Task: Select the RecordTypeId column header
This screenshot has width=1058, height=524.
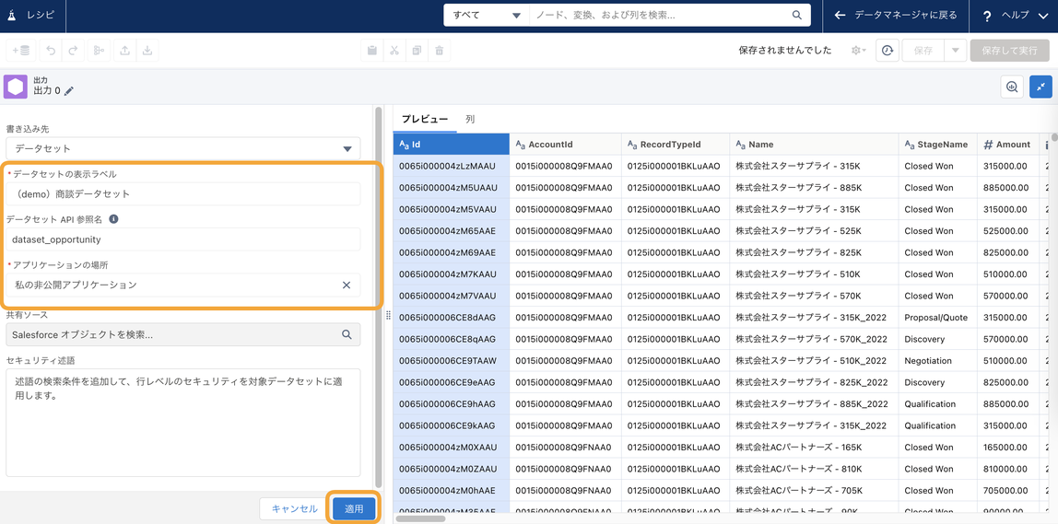Action: point(676,145)
